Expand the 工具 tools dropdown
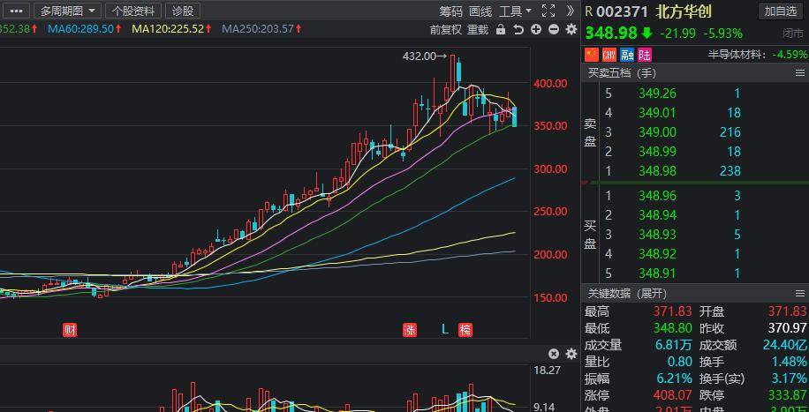 click(515, 11)
